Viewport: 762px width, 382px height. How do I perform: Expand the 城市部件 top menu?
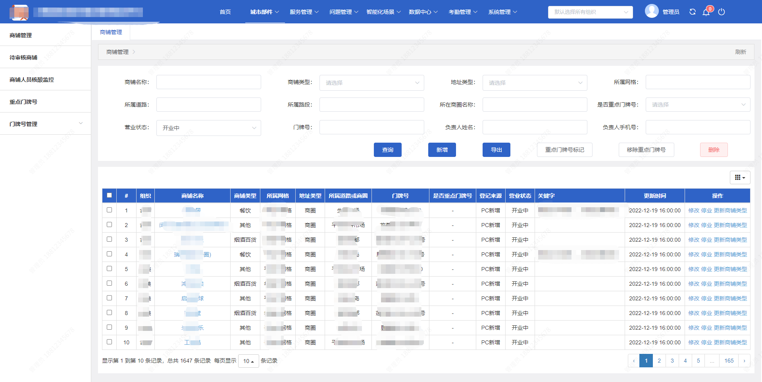tap(265, 12)
